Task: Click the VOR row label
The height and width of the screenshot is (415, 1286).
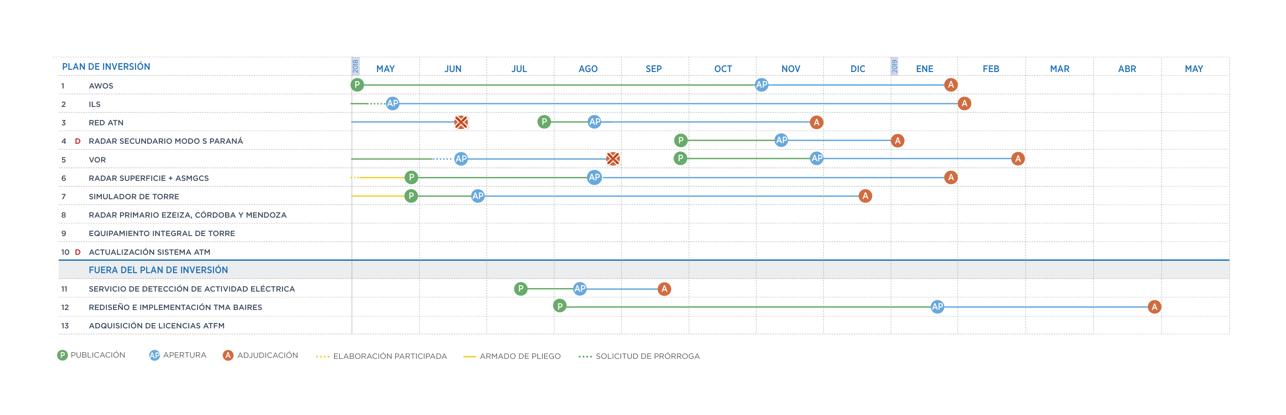Action: [x=97, y=160]
